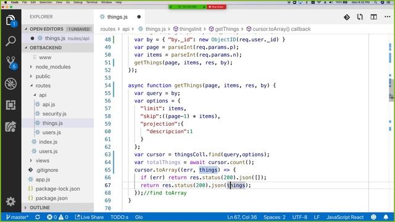Open api.js file in explorer
The height and width of the screenshot is (222, 395).
pyautogui.click(x=49, y=104)
